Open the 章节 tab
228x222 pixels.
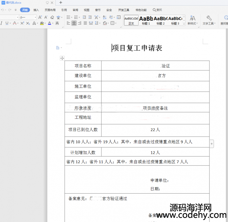[98, 10]
